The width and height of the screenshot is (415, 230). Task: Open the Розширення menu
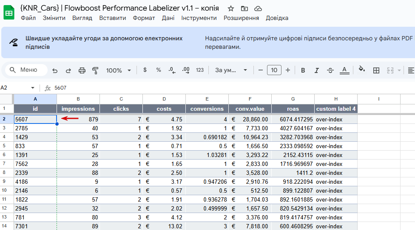(x=241, y=18)
